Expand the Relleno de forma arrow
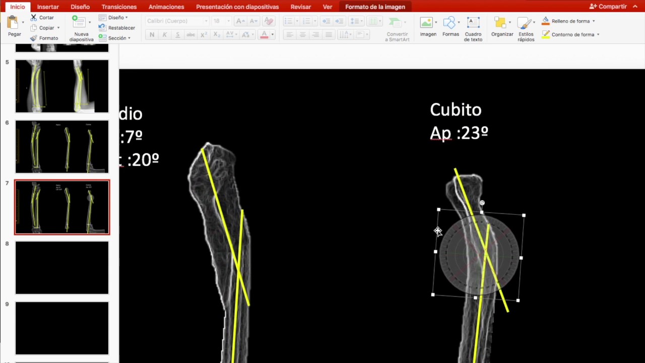The image size is (645, 363). (594, 21)
